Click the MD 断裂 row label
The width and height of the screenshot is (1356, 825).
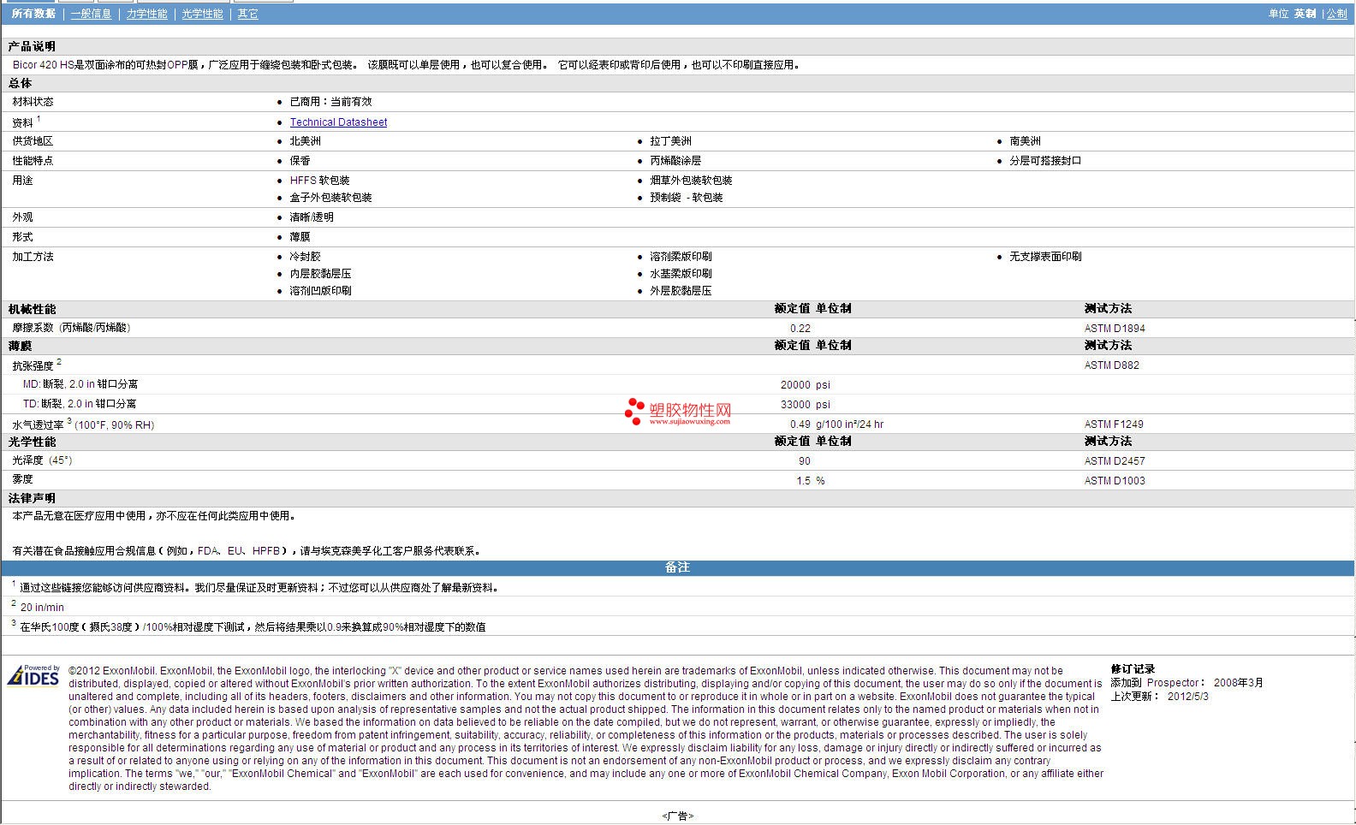[80, 384]
